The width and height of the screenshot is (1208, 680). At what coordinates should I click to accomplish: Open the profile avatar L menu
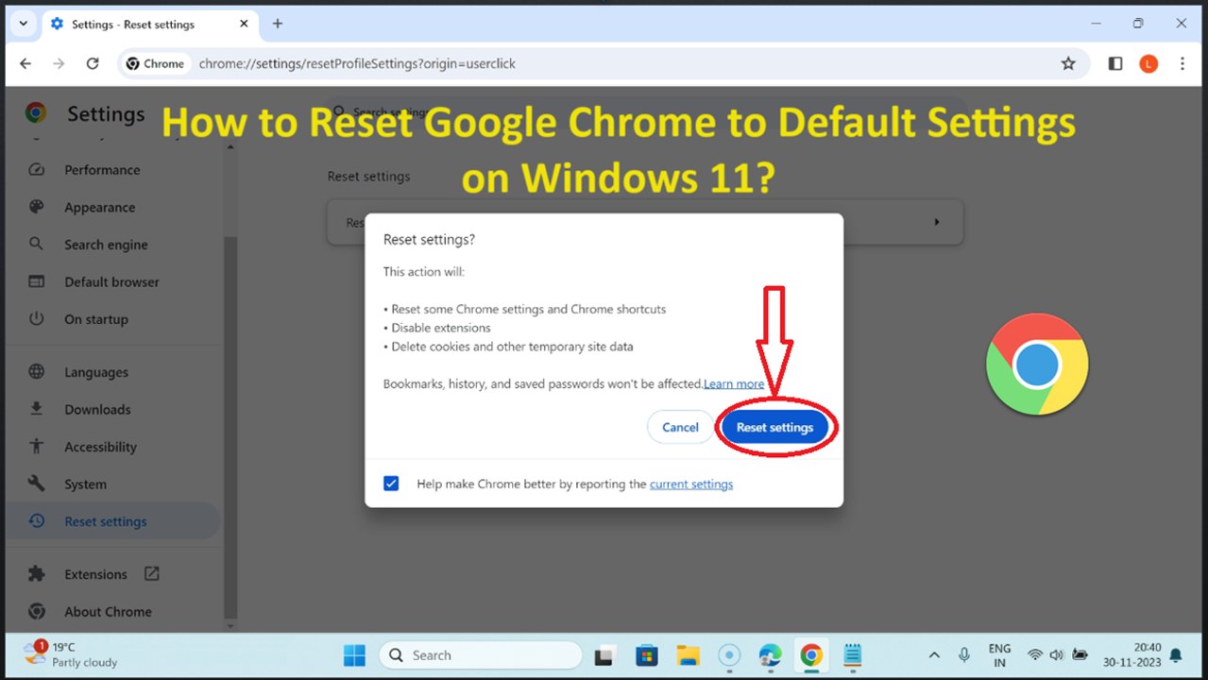coord(1148,63)
